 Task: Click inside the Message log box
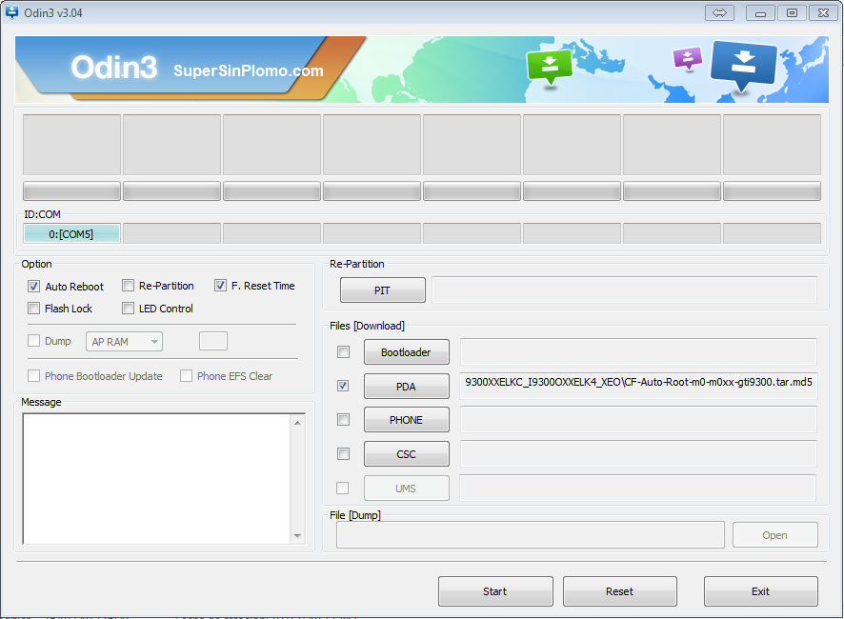(x=156, y=478)
